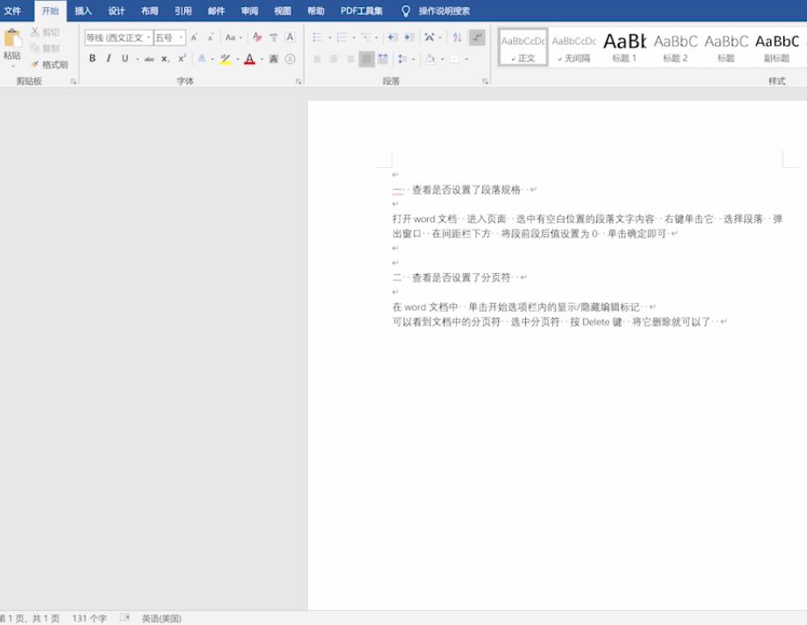Apply superscript formatting

182,59
